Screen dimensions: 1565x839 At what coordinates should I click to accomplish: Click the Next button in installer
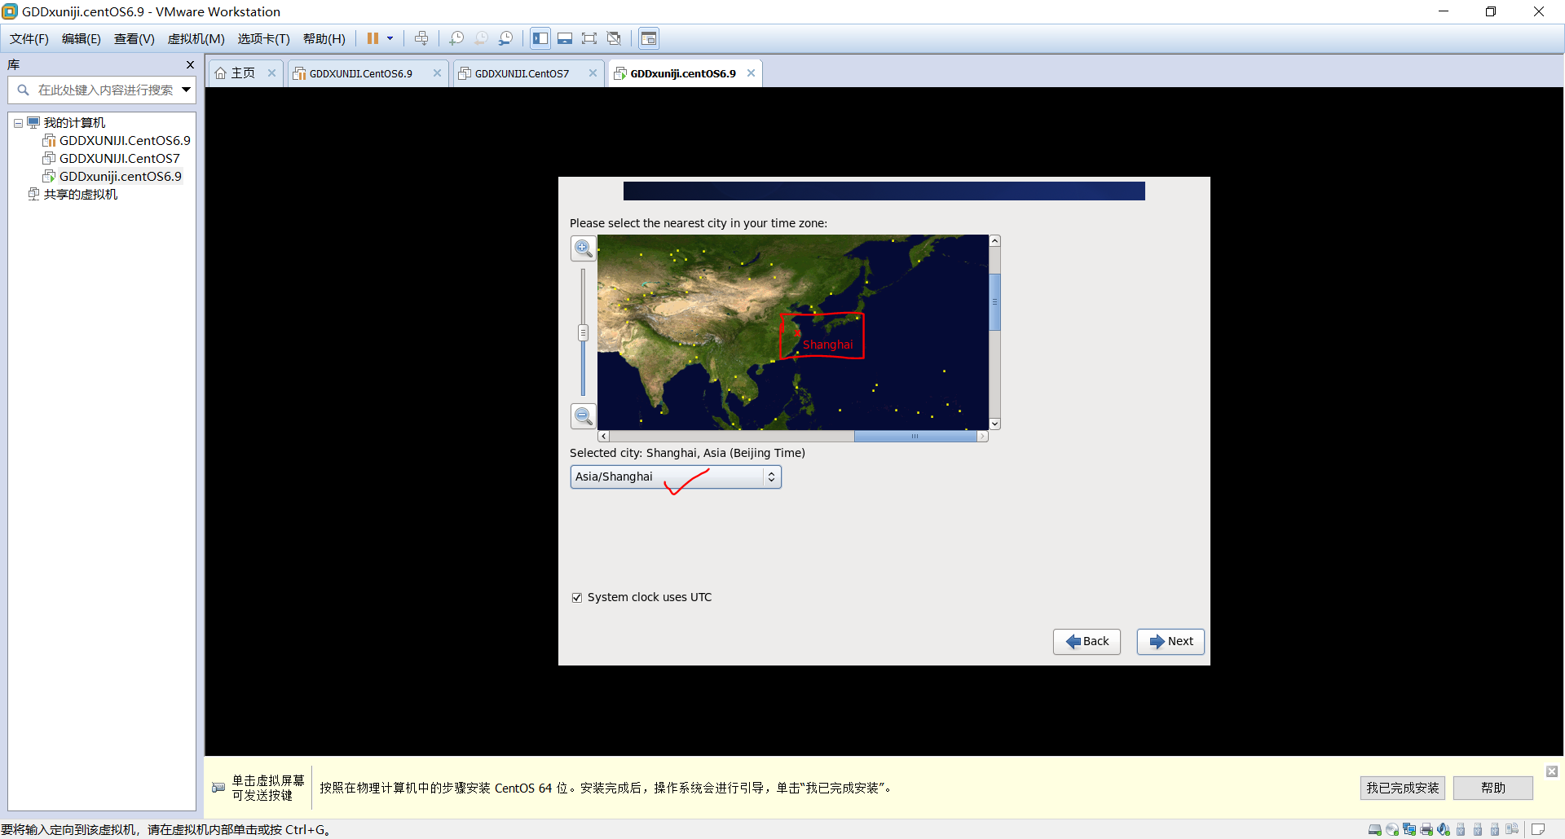(x=1170, y=641)
